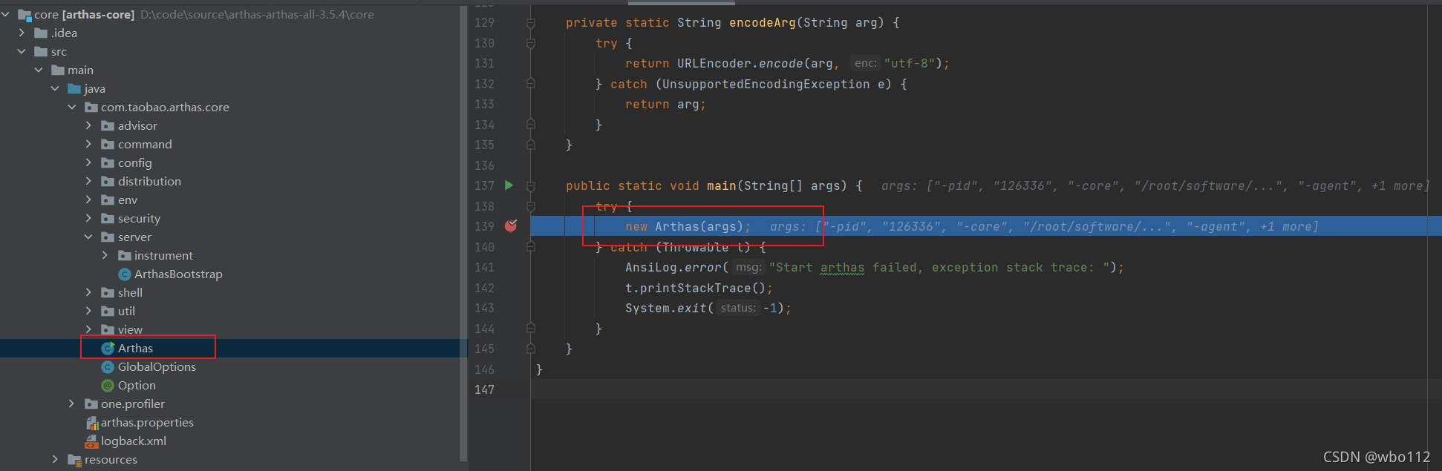
Task: Click the project tree vertical scrollbar
Action: (463, 233)
